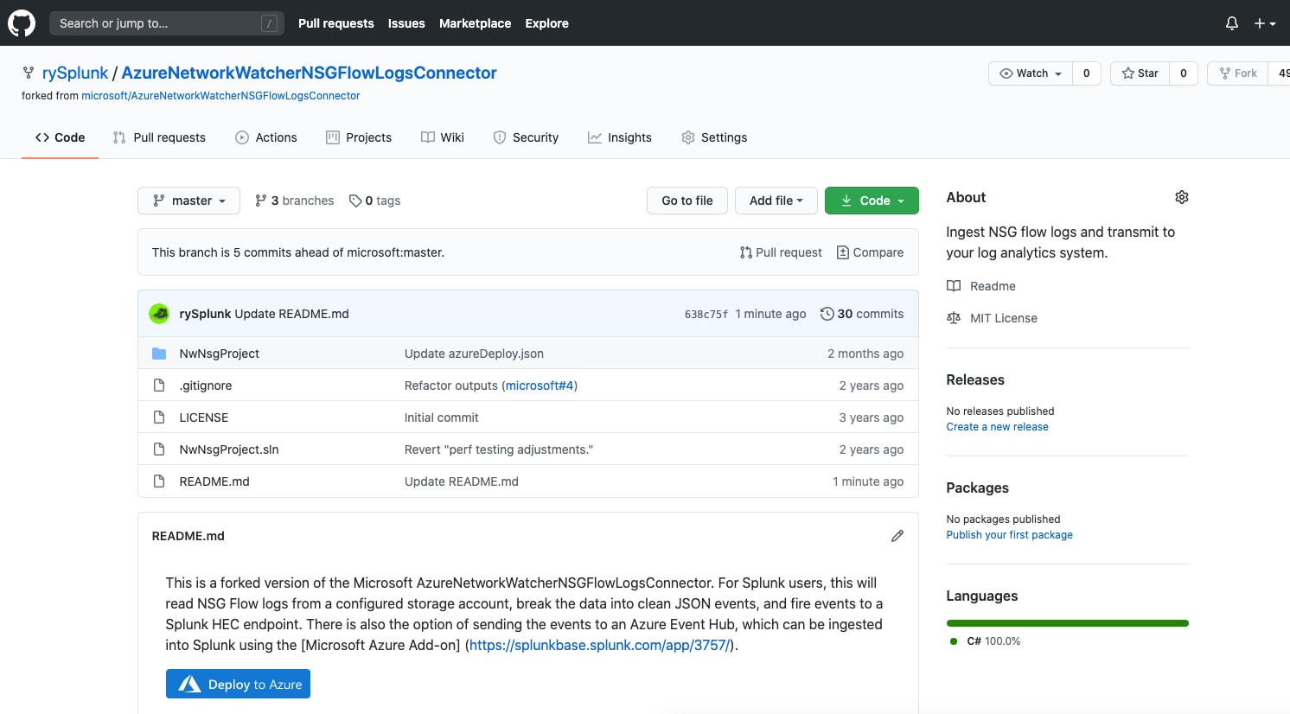Screen dimensions: 1290x714
Task: Open the watchers count next to Watch
Action: pyautogui.click(x=1087, y=73)
